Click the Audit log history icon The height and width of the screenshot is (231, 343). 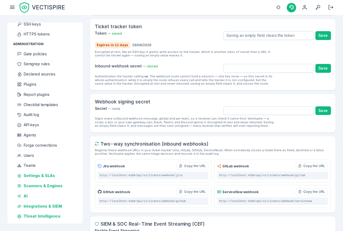click(x=19, y=115)
